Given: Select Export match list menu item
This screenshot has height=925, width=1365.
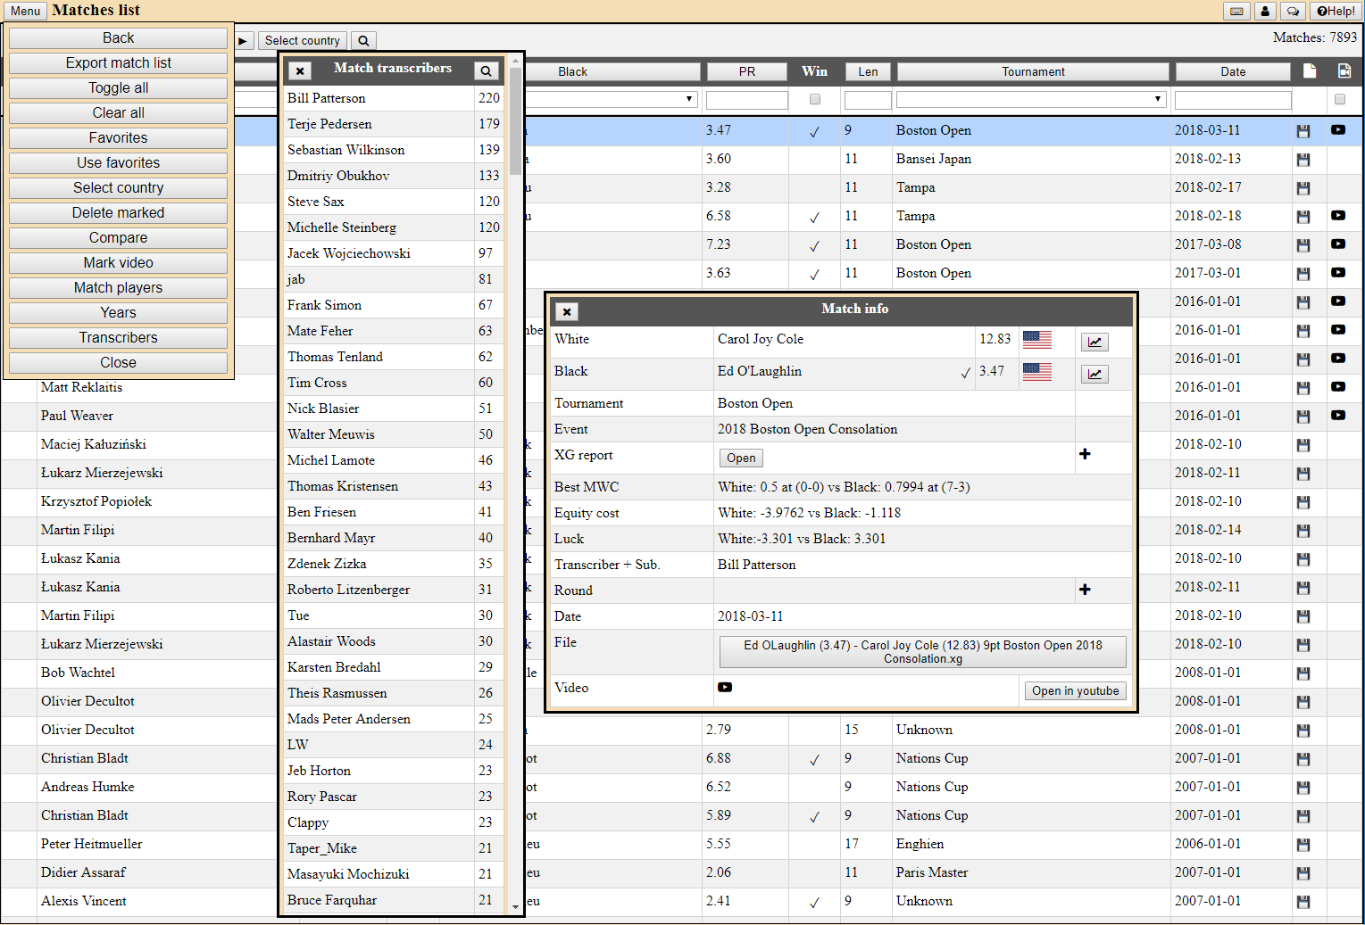Looking at the screenshot, I should (x=118, y=63).
